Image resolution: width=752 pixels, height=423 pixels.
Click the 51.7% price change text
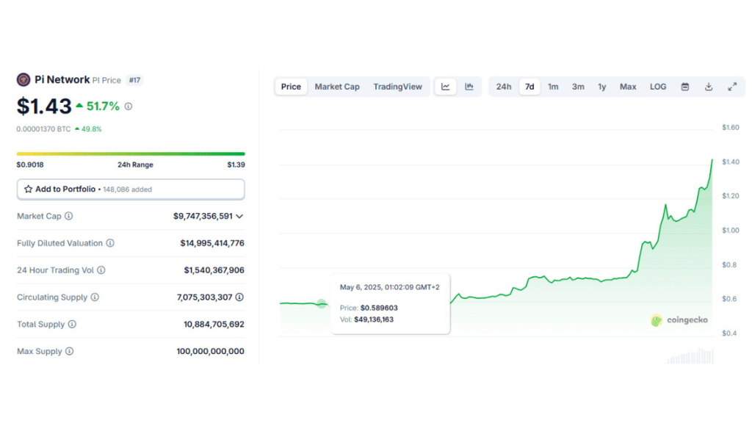[x=103, y=106]
